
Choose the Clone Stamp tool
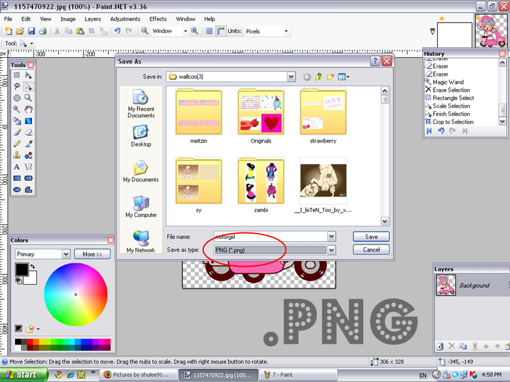pyautogui.click(x=17, y=155)
